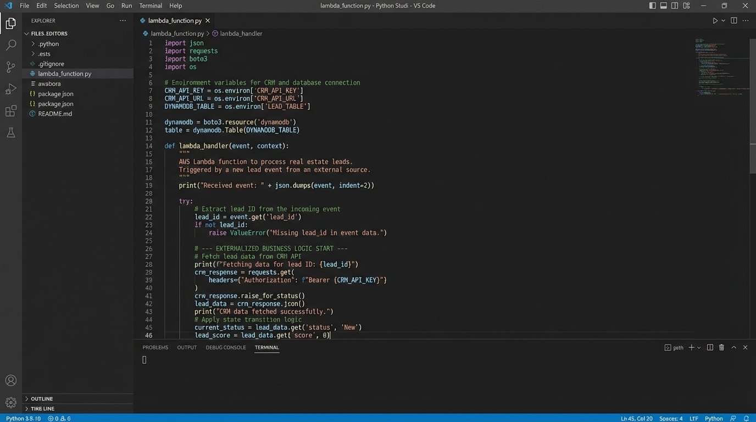This screenshot has width=756, height=422.
Task: Split the editor to the right
Action: (x=734, y=20)
